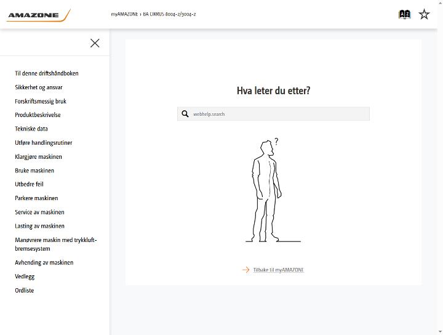Open Klargjøre maskinen menu entry
The height and width of the screenshot is (335, 443).
pos(38,156)
